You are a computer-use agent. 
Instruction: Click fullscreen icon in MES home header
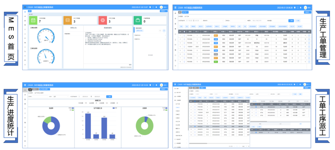coord(154,7)
